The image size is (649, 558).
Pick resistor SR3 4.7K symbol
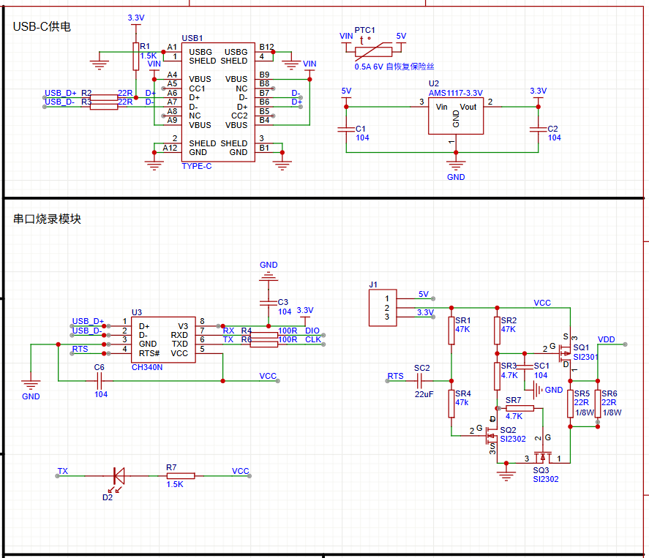[x=497, y=376]
